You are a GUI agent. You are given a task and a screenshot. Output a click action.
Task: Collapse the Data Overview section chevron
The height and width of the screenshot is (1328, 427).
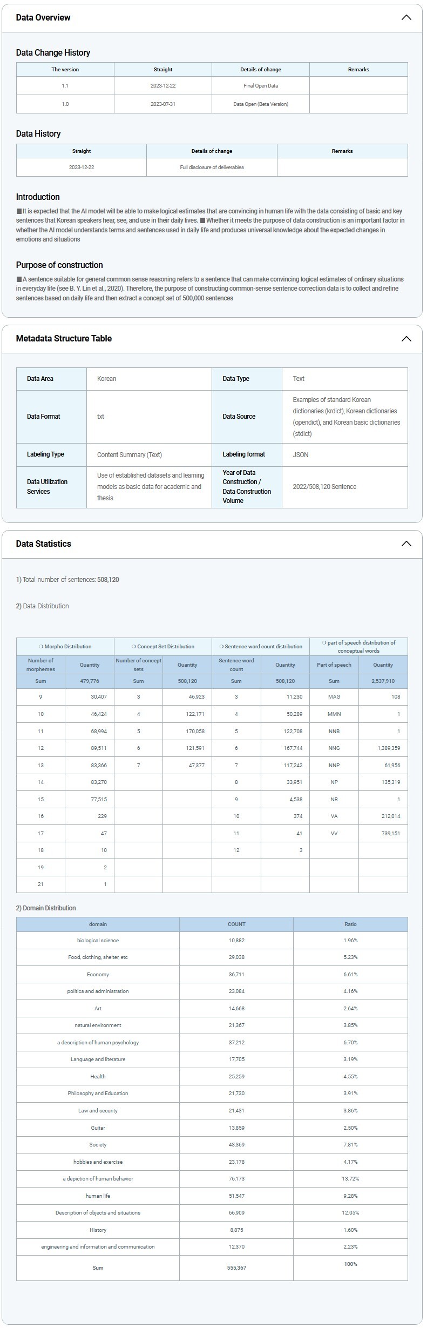[x=406, y=17]
